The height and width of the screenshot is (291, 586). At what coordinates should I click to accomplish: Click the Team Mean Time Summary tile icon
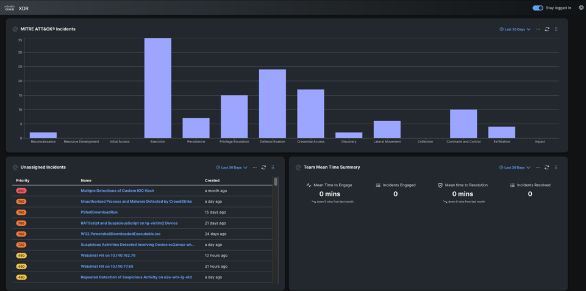pyautogui.click(x=298, y=167)
